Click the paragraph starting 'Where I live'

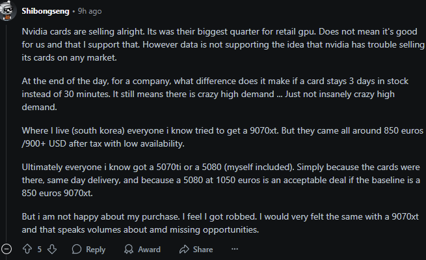point(222,137)
